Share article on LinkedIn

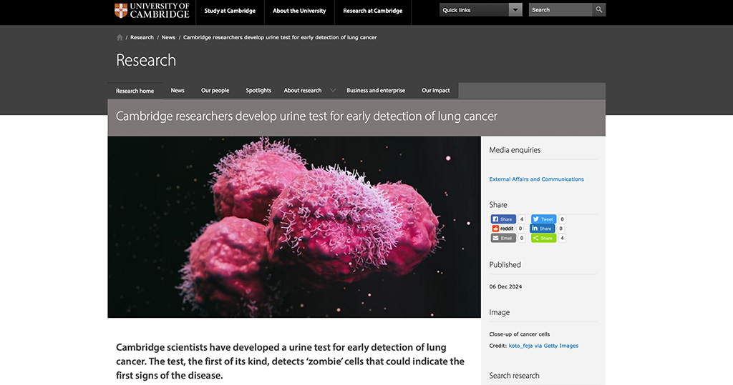tap(543, 229)
